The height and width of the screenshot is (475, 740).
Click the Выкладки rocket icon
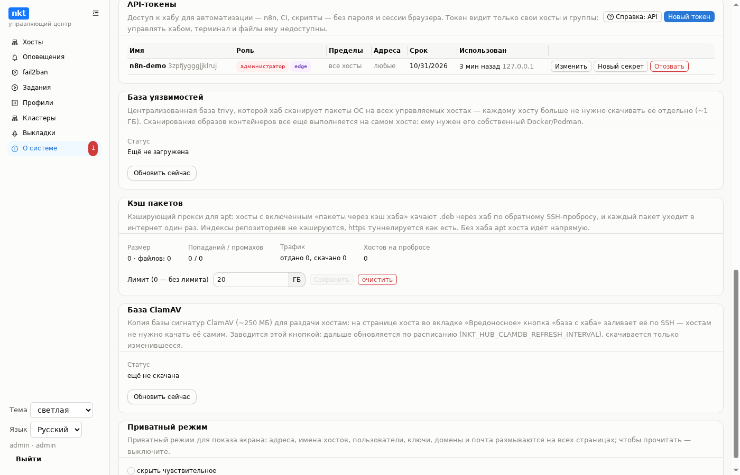15,133
